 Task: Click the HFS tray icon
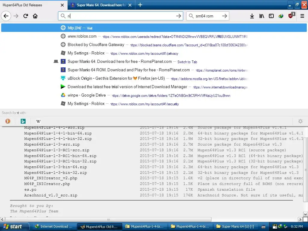275,226
